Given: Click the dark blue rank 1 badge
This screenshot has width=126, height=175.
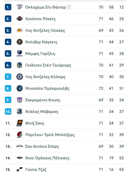Looking at the screenshot, I should coord(8,7).
